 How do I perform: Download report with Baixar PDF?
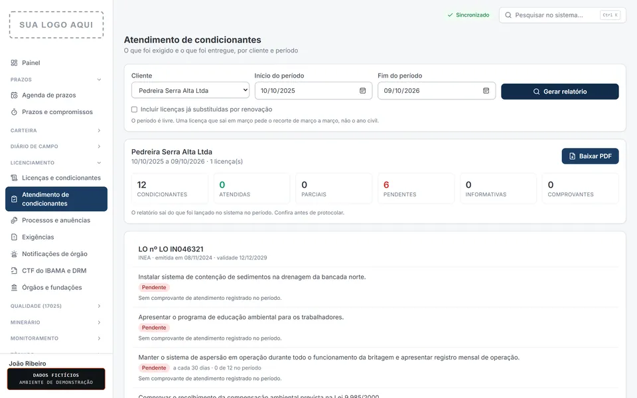[x=591, y=156]
